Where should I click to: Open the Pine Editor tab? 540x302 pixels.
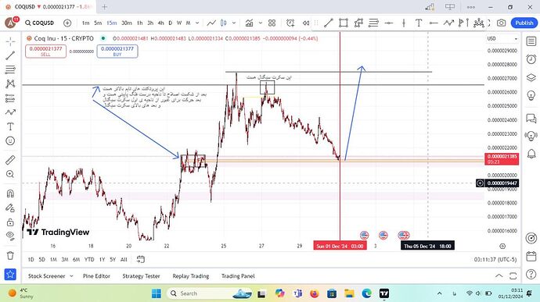96,276
